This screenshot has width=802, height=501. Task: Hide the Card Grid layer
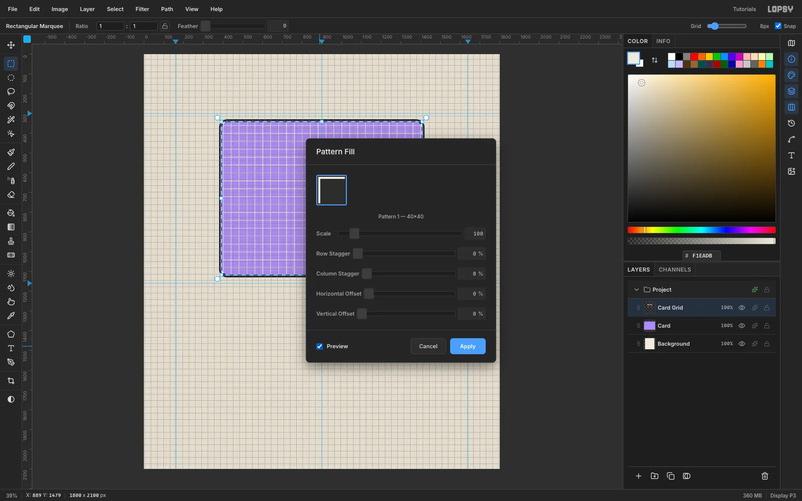point(742,308)
